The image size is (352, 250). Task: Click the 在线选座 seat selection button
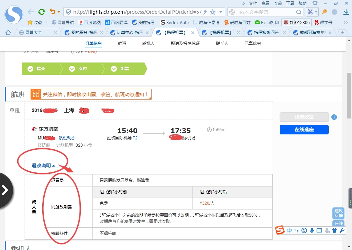(x=304, y=129)
